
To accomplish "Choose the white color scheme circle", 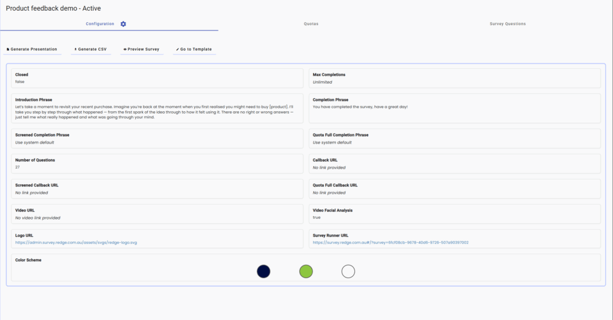I will tap(348, 272).
